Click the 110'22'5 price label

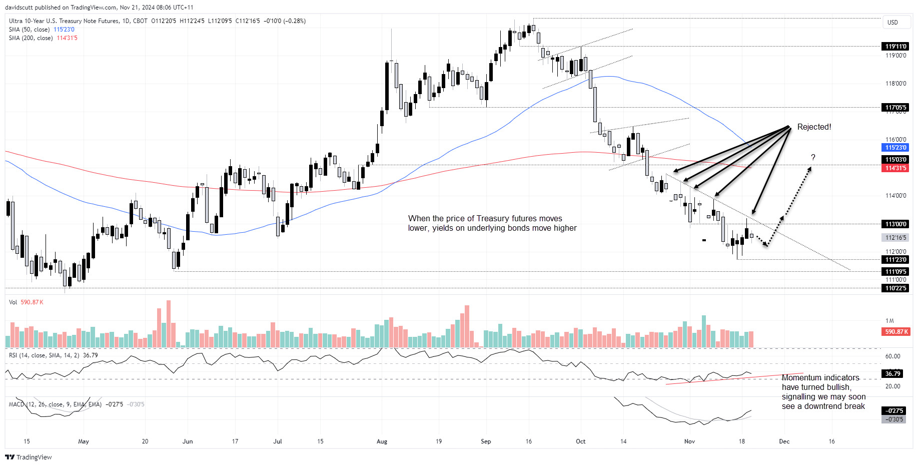[895, 288]
